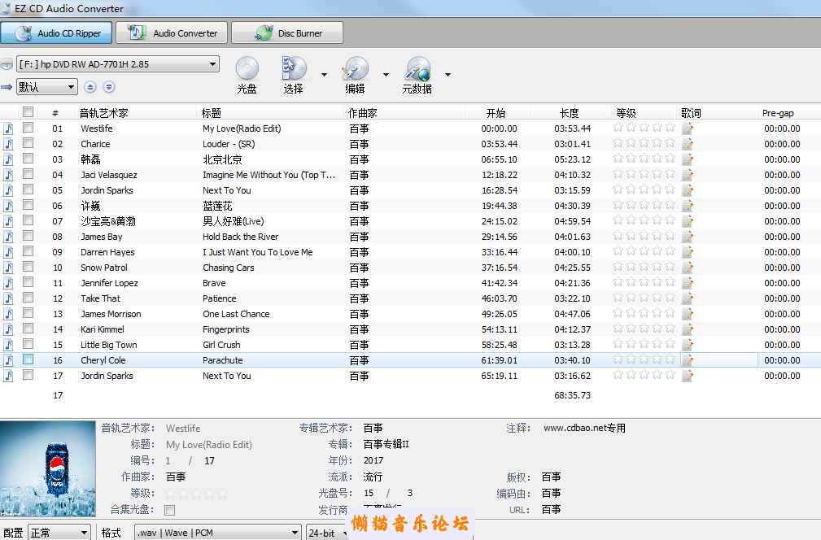Check the box for track 15 Little Big Town
Viewport: 821px width, 540px height.
(28, 344)
